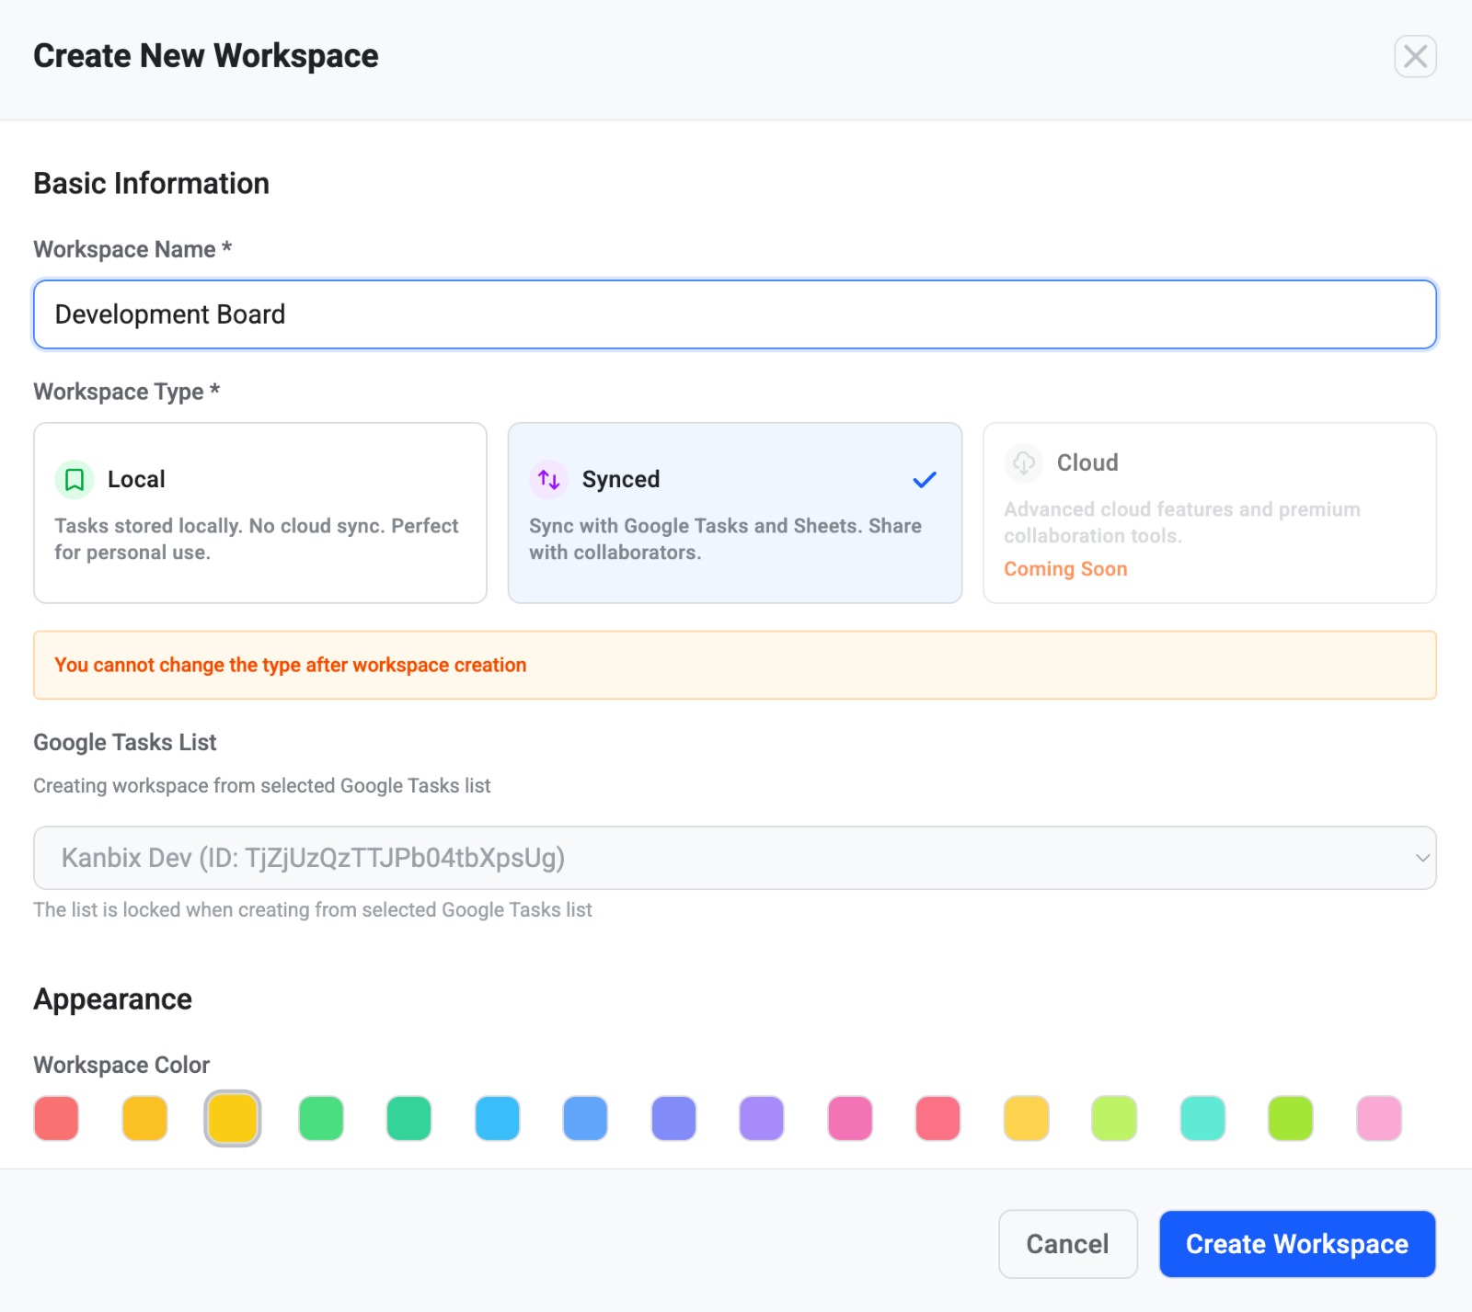
Task: Click the Cancel button
Action: (x=1067, y=1243)
